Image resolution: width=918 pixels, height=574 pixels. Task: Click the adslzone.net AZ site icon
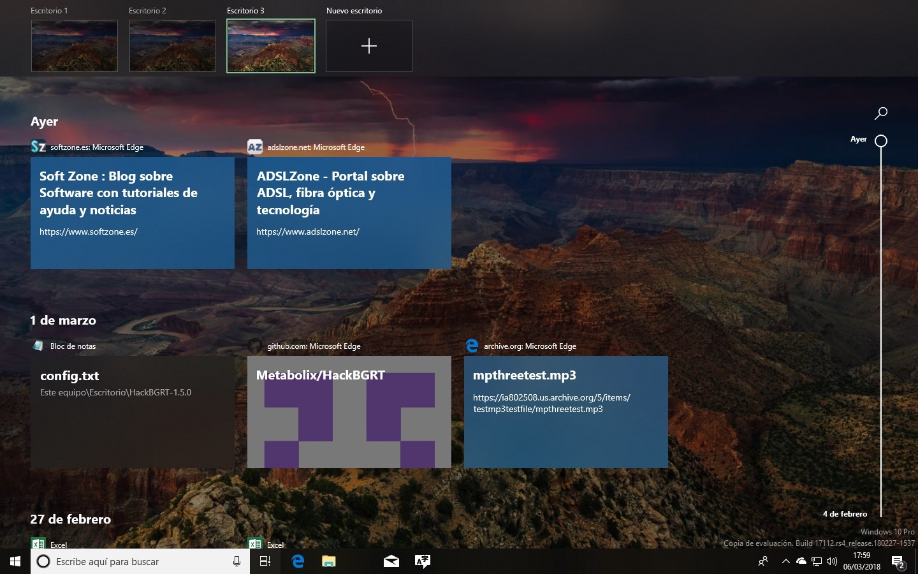(x=255, y=147)
